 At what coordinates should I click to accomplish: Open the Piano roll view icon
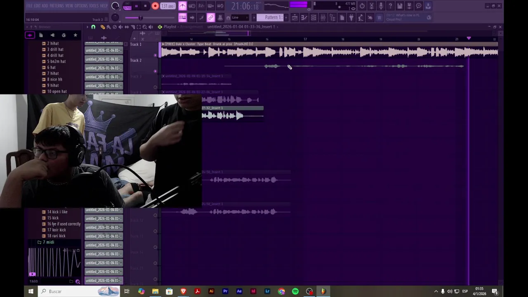304,17
